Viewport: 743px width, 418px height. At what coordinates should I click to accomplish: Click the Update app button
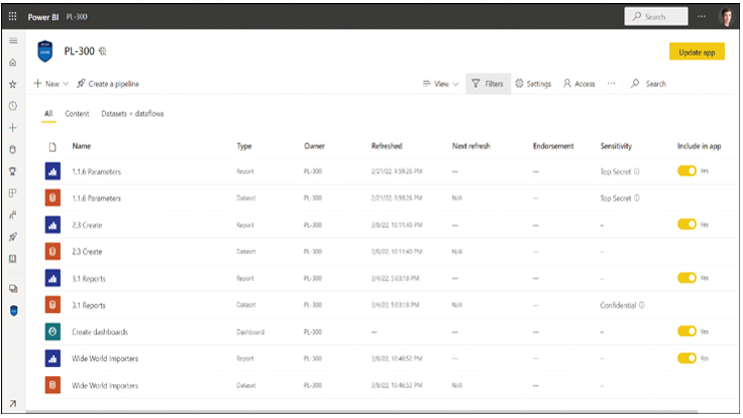pyautogui.click(x=697, y=52)
